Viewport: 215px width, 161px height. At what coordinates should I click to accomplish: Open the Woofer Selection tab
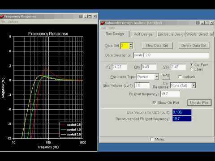pos(200,34)
